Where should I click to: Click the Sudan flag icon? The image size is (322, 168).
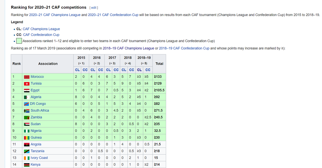tap(27, 124)
